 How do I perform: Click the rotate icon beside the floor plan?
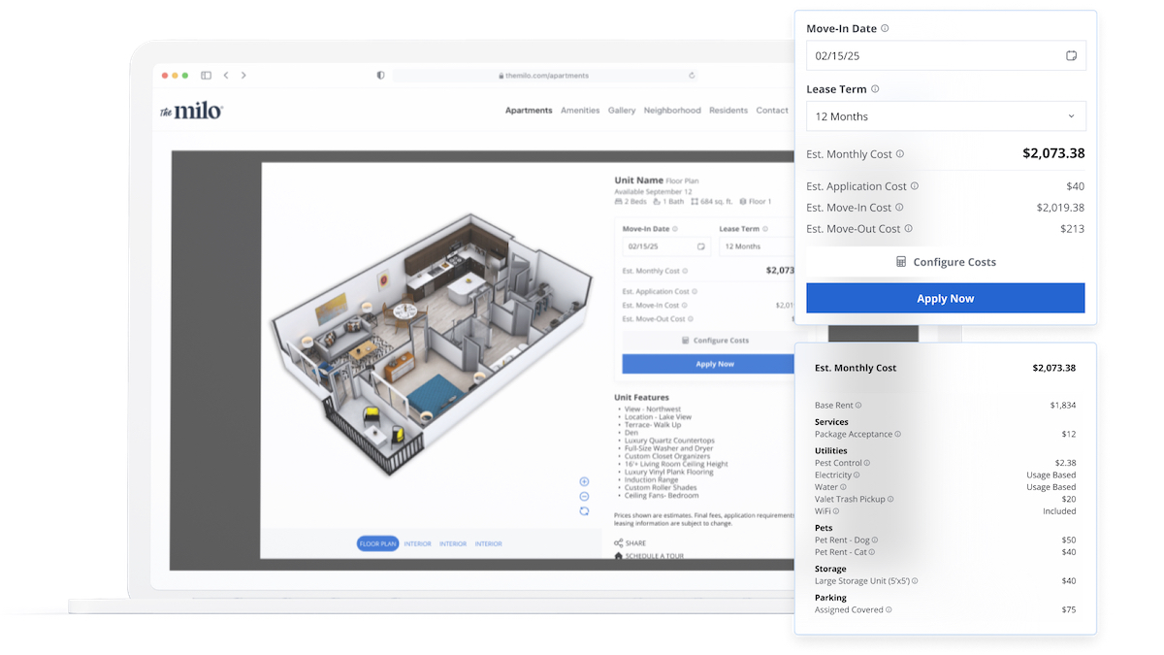(584, 510)
